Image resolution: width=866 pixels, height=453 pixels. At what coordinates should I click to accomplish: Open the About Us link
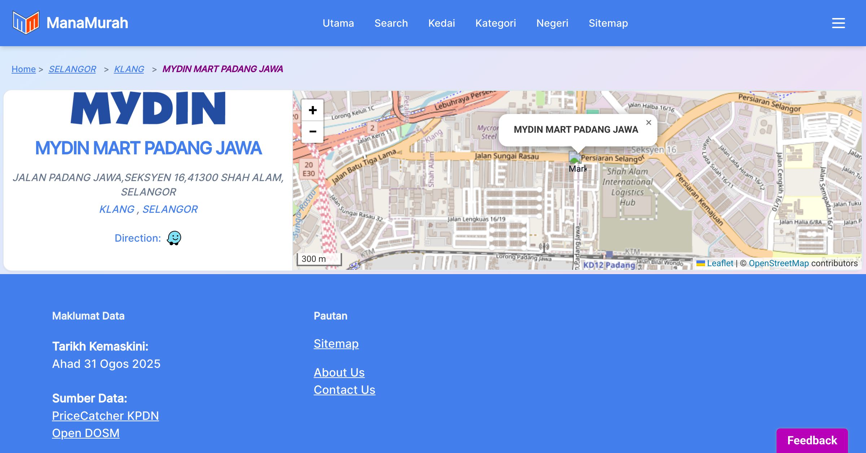pos(339,373)
